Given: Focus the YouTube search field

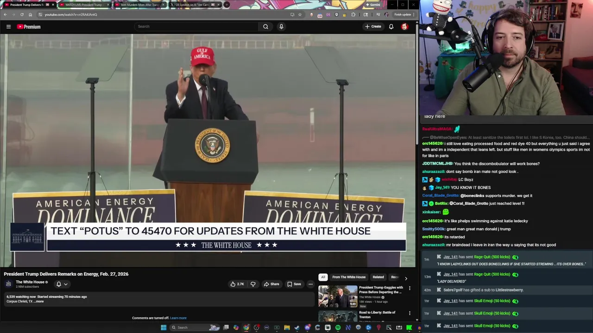Looking at the screenshot, I should 196,26.
